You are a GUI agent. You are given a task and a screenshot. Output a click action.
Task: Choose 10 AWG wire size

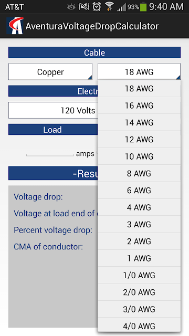point(139,156)
